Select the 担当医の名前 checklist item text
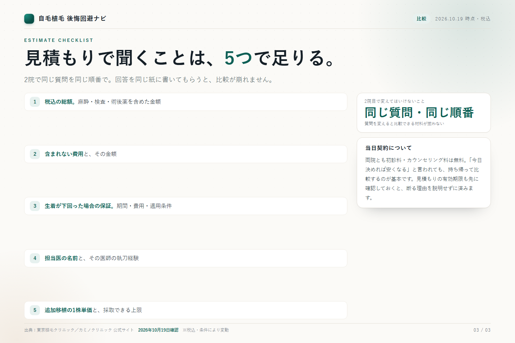This screenshot has height=343, width=515. click(x=92, y=258)
